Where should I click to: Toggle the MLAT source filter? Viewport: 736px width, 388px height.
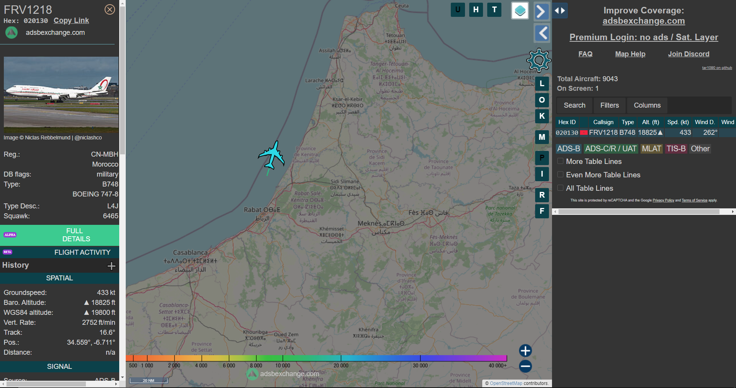tap(652, 149)
